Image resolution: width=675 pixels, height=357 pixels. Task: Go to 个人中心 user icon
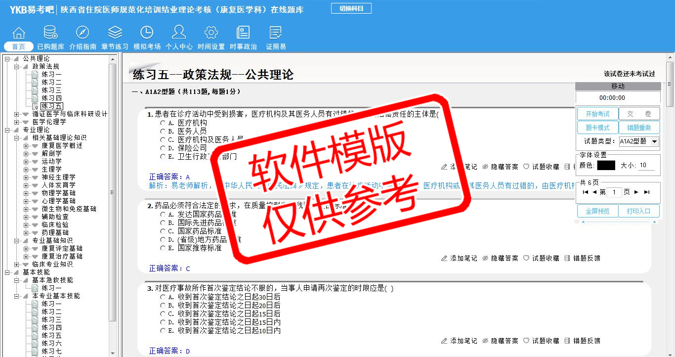179,33
